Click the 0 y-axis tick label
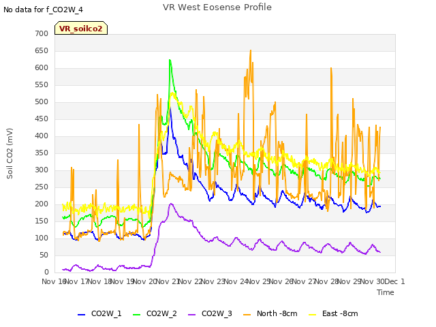Image resolution: width=436 pixels, height=327 pixels. tap(46, 272)
